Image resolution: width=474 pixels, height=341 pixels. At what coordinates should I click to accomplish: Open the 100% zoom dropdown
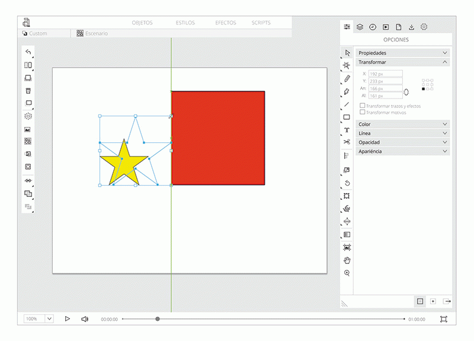(49, 318)
